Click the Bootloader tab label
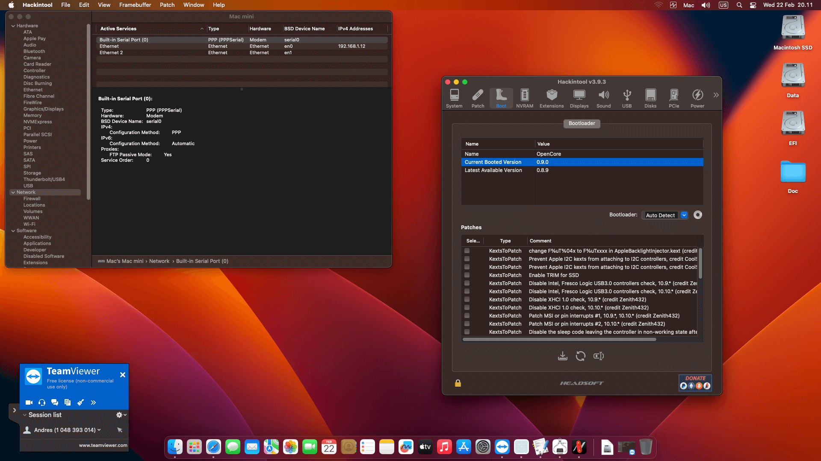 [582, 123]
